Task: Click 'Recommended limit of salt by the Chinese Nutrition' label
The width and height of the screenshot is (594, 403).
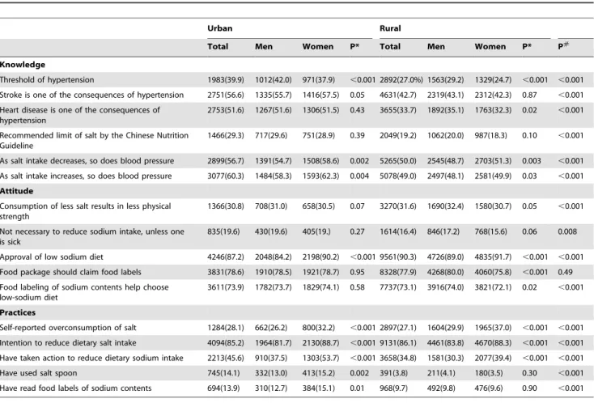Action: coord(94,136)
